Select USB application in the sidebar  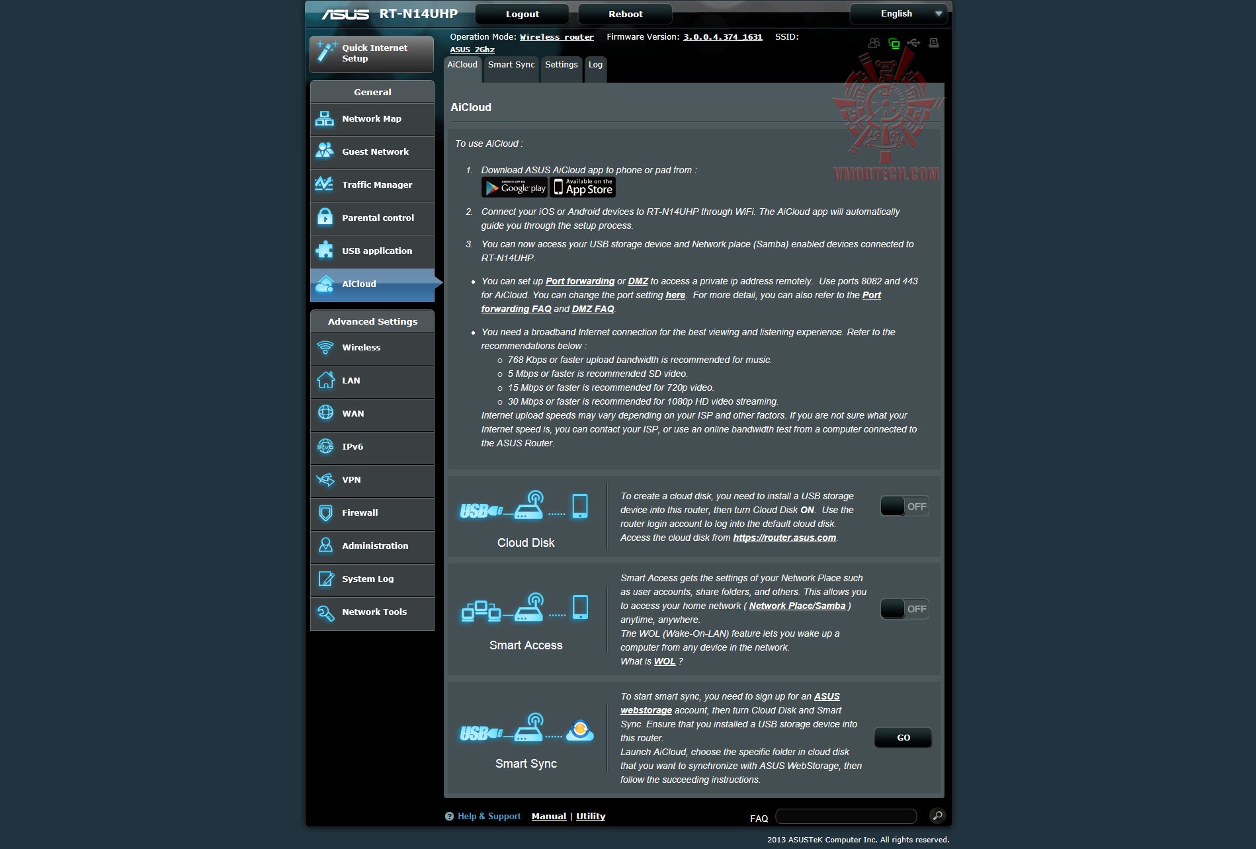(372, 251)
